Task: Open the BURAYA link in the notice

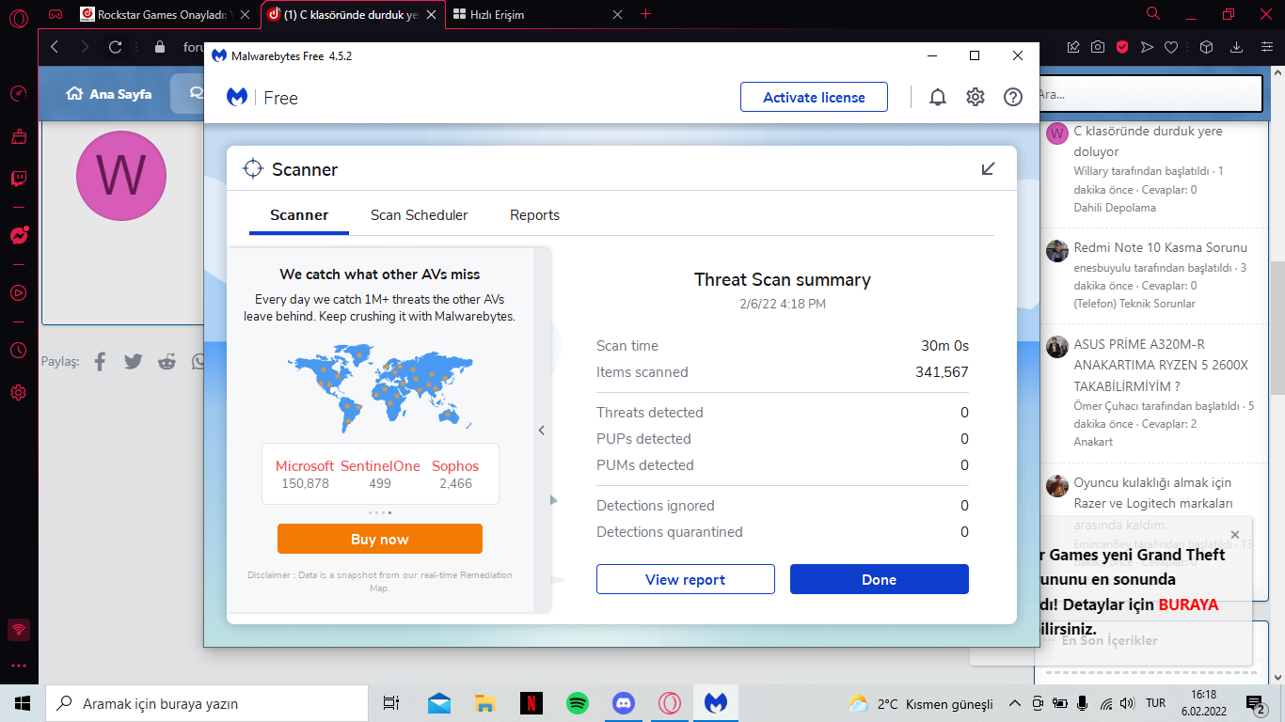Action: click(x=1188, y=604)
